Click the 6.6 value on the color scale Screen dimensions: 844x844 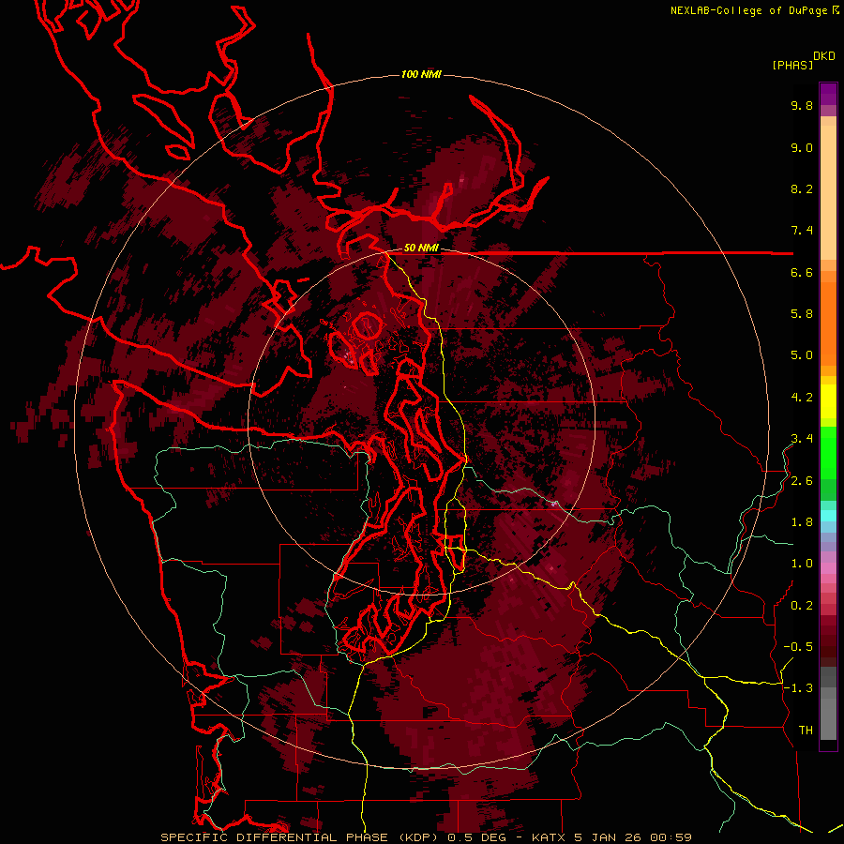[x=802, y=272]
